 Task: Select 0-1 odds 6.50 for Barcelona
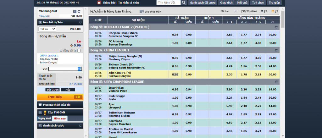pos(229,123)
